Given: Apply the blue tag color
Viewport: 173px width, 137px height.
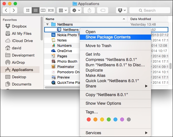Looking at the screenshot, I should click(115, 119).
